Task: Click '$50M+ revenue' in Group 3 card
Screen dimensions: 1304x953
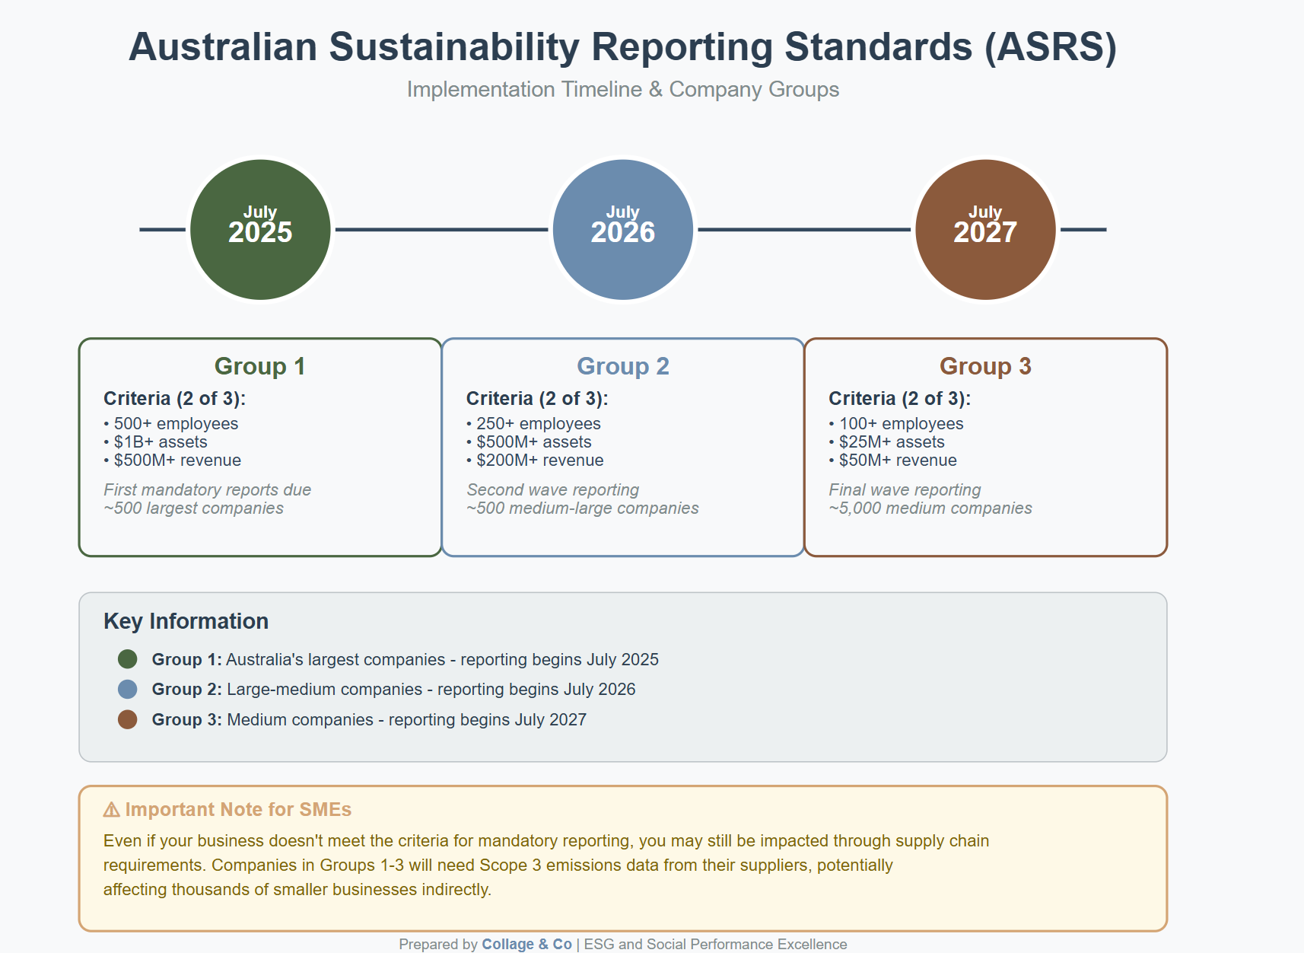Action: (898, 460)
